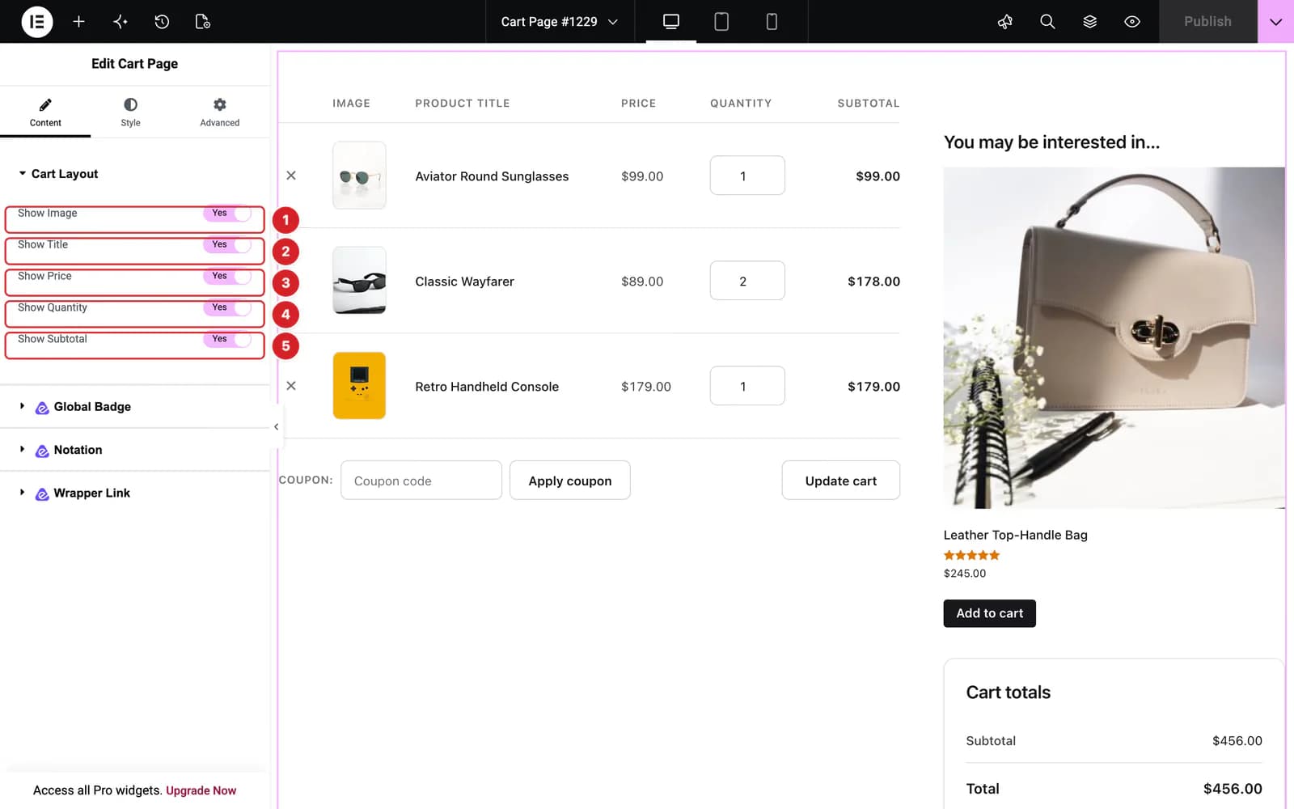Screen dimensions: 1294x809
Task: Open the structure layers icon
Action: [1090, 22]
